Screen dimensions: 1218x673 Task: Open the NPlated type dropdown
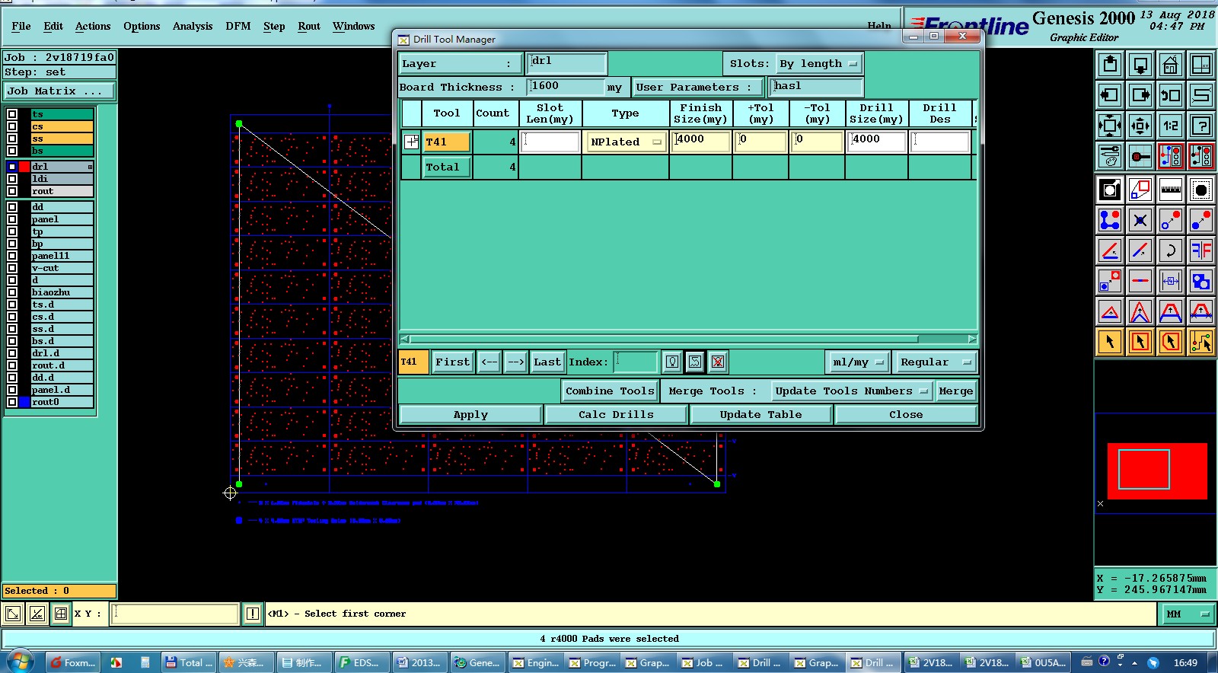pos(625,142)
